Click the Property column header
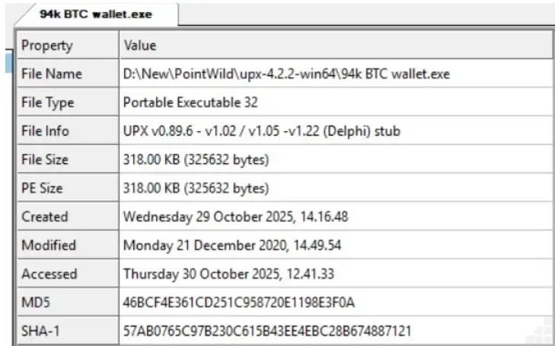This screenshot has width=555, height=346. click(47, 46)
